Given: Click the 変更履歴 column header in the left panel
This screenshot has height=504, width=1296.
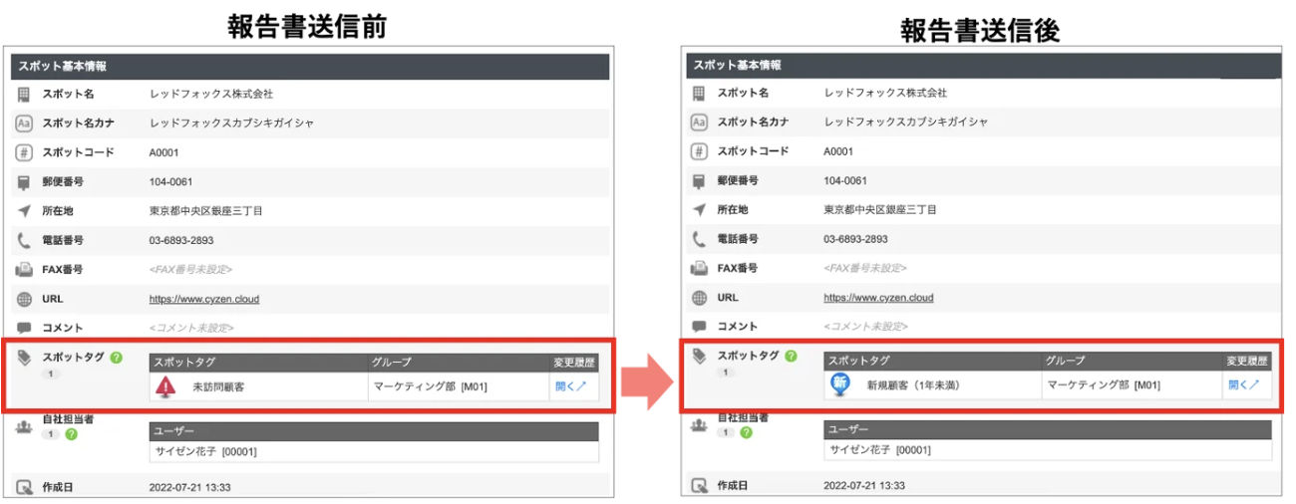Looking at the screenshot, I should [575, 362].
